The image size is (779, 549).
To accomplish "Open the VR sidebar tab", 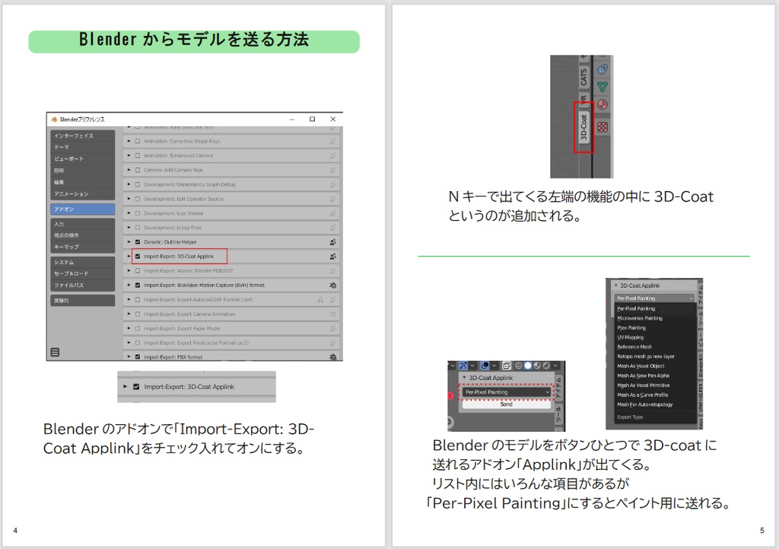I will pos(584,100).
